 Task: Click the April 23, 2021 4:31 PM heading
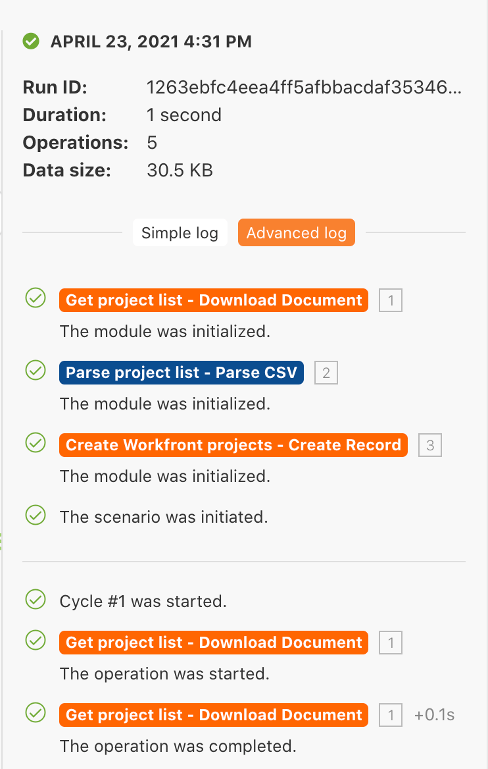151,42
